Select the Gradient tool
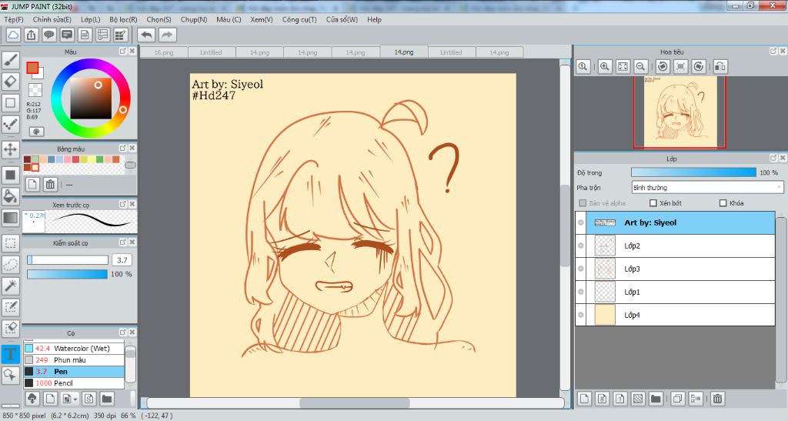788x421 pixels. click(11, 218)
